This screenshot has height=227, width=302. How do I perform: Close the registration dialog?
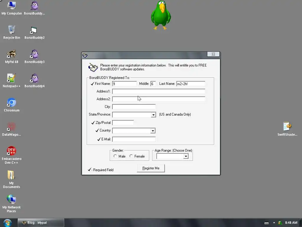213,54
